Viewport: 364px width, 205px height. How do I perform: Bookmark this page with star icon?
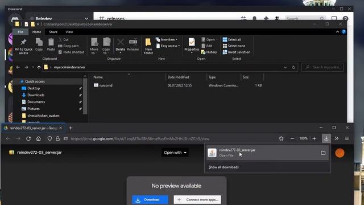(281, 138)
